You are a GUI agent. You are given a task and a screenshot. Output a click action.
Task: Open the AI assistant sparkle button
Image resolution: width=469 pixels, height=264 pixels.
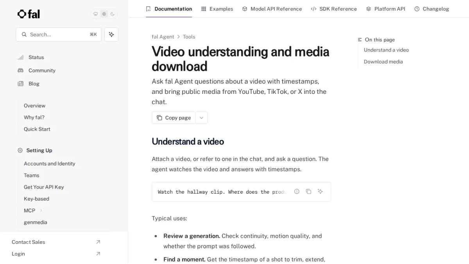(111, 34)
